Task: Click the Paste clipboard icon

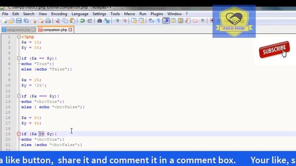Action: coord(73,21)
